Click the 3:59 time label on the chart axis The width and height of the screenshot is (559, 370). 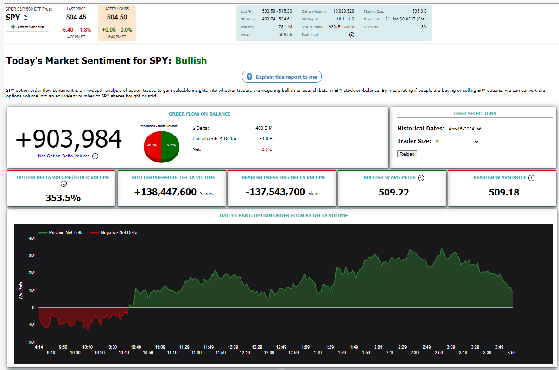click(x=512, y=353)
